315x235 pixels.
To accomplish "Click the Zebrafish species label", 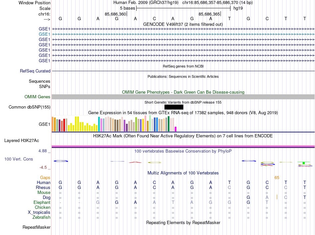I will coord(41,217).
